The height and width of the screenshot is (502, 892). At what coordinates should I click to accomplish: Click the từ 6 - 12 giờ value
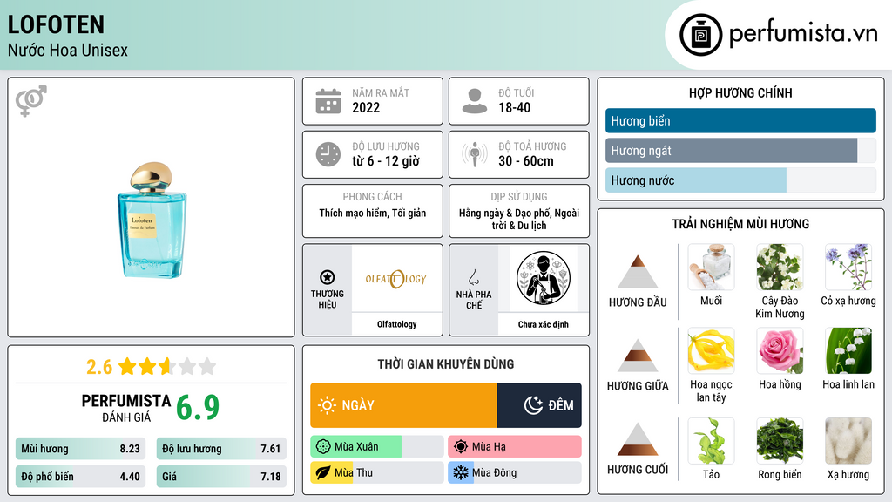[x=386, y=161]
